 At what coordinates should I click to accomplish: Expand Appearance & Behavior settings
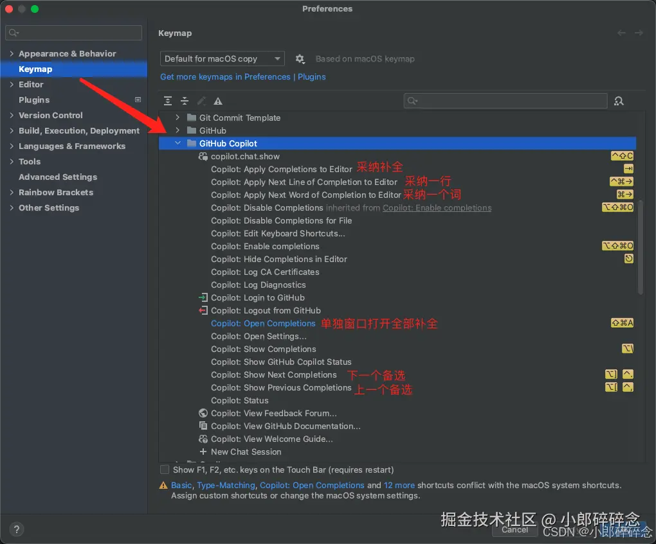[x=12, y=53]
